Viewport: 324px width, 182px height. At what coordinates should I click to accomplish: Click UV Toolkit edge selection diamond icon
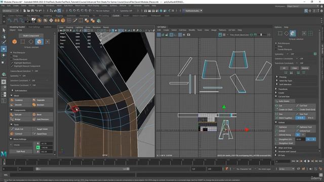coord(286,33)
